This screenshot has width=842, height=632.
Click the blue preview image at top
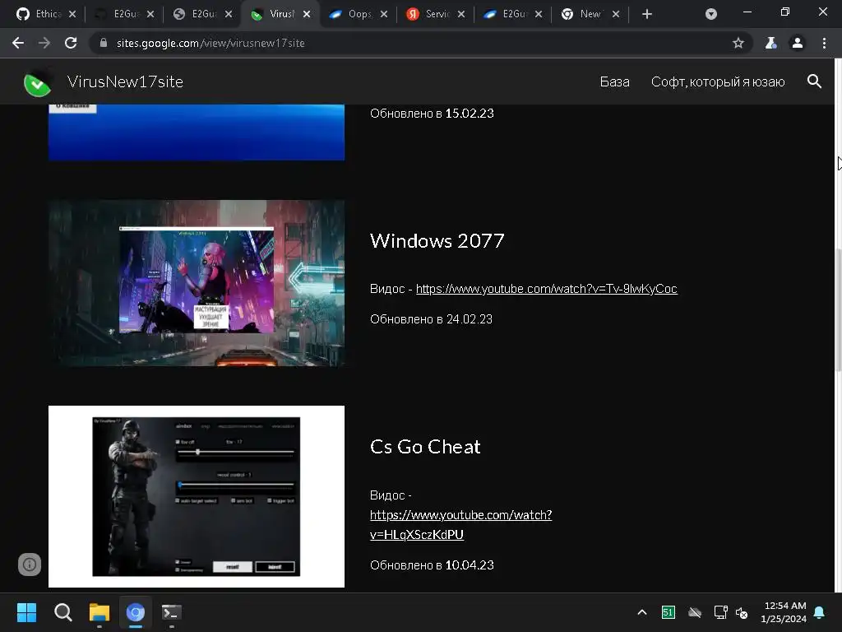[196, 132]
